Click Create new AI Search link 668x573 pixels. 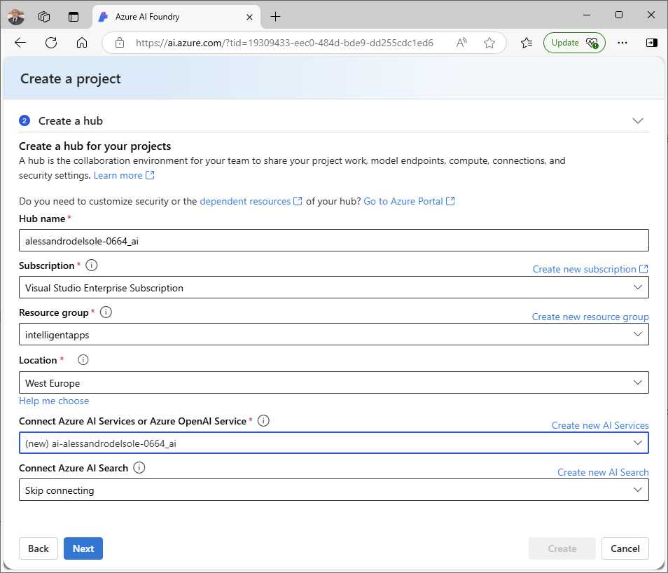(x=603, y=472)
